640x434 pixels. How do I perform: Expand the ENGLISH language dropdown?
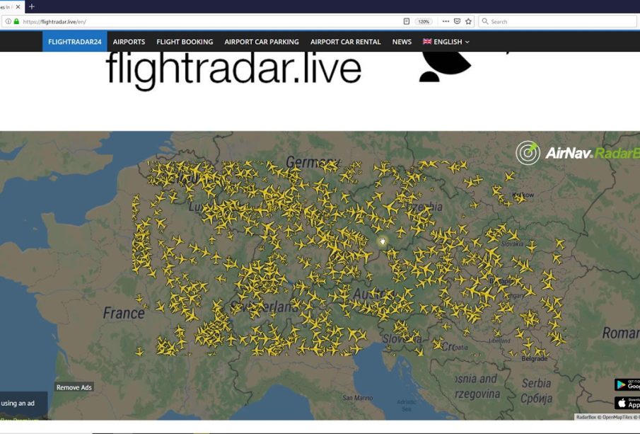click(446, 42)
